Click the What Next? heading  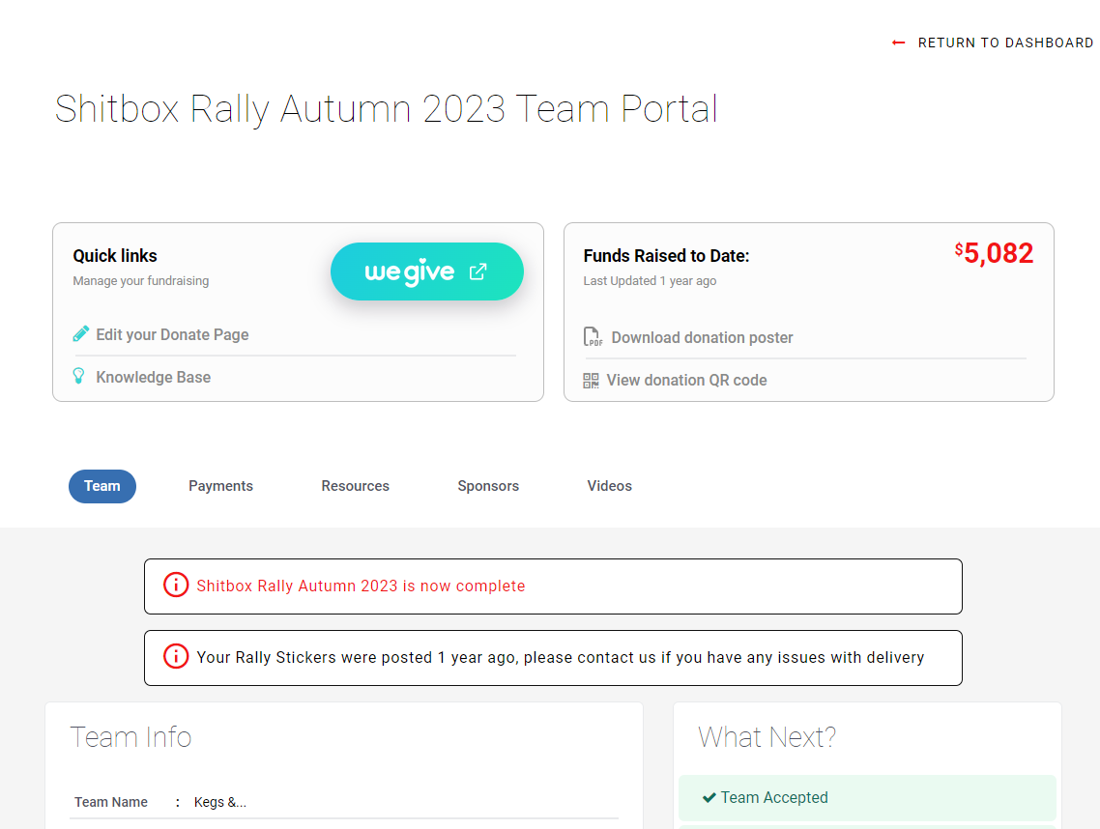tap(767, 737)
